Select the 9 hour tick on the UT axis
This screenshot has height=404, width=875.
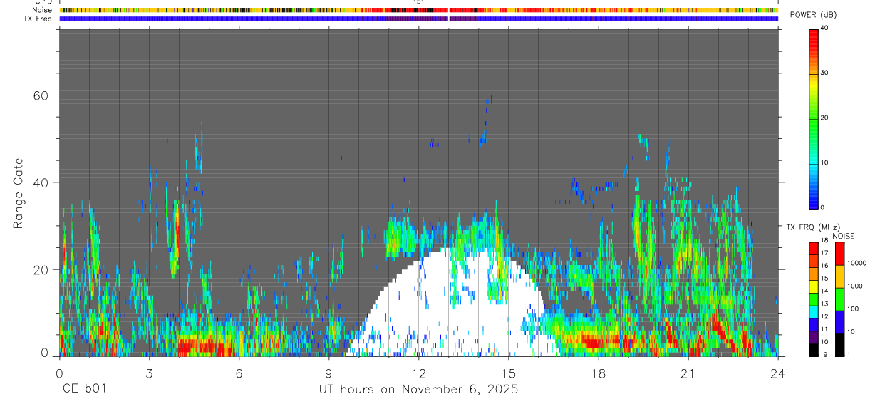click(x=328, y=373)
